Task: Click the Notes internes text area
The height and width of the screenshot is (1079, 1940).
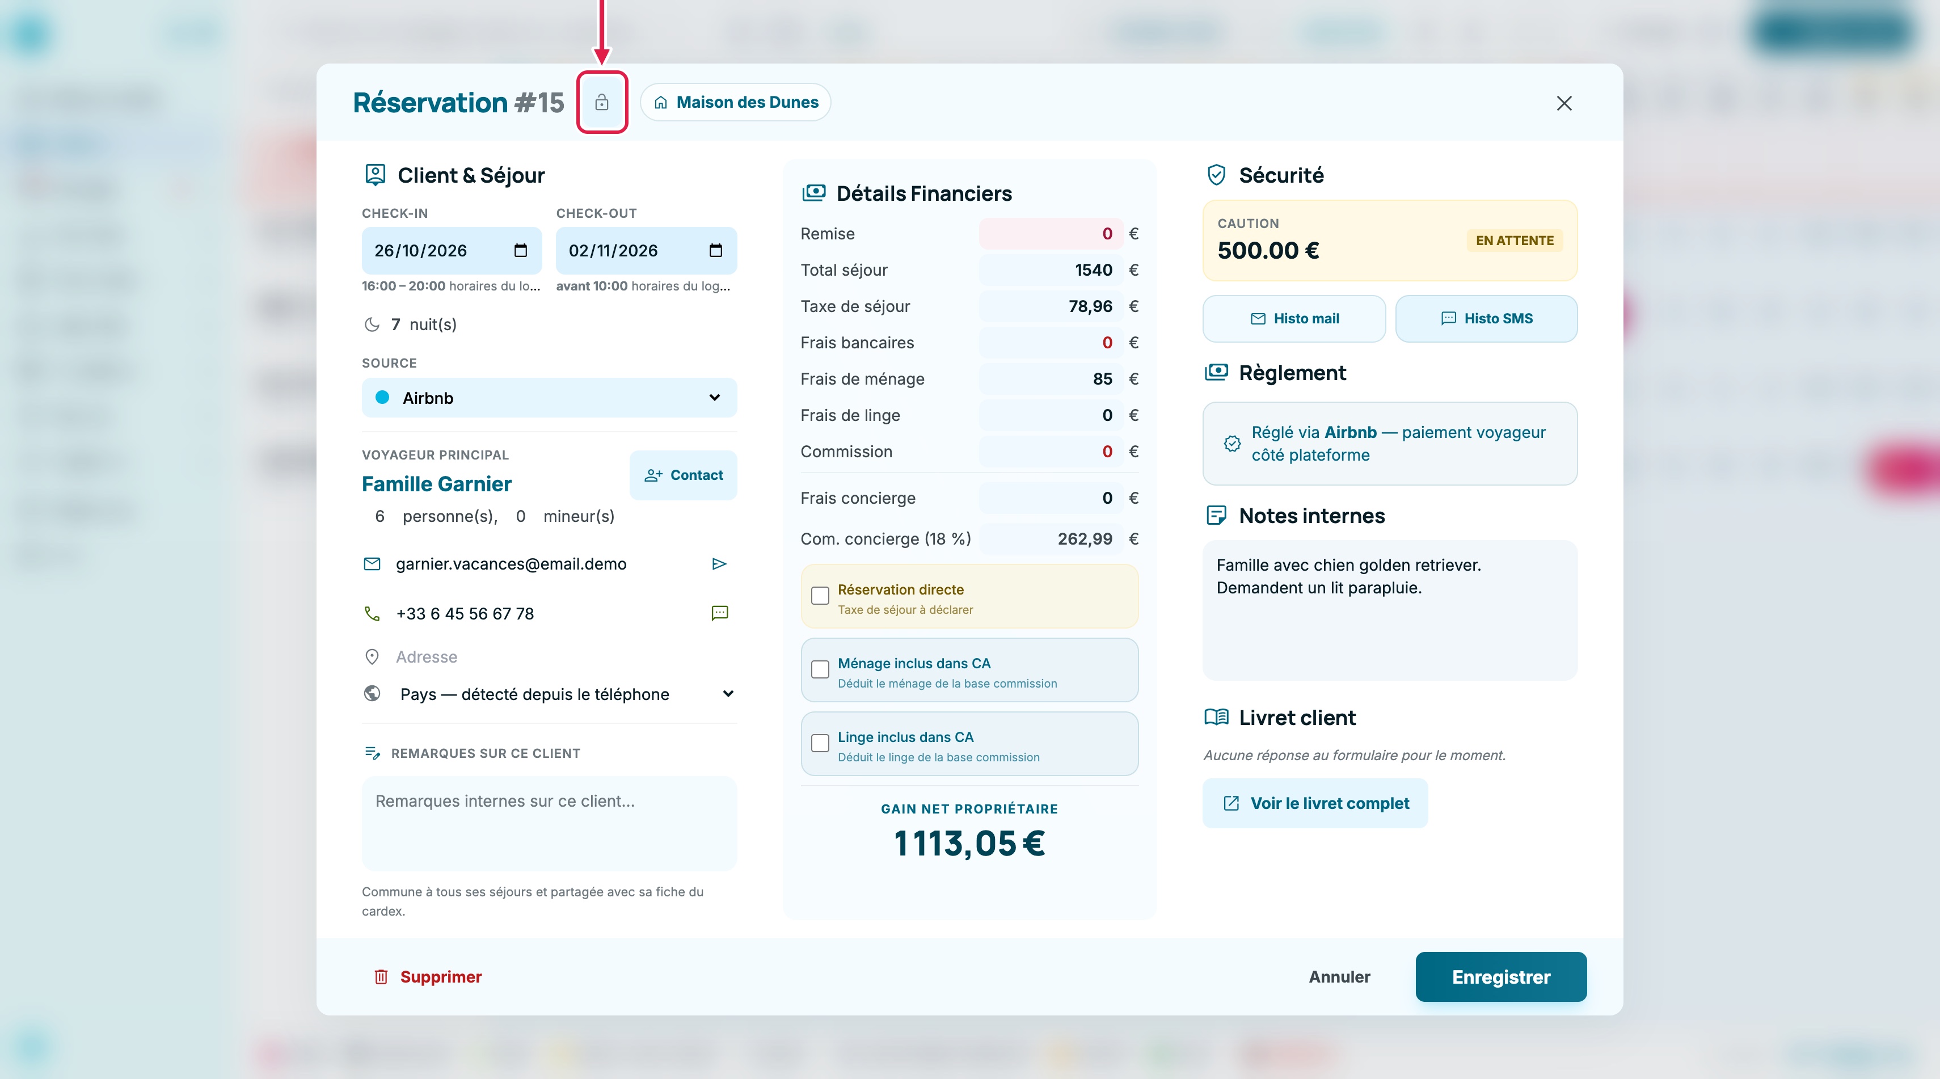Action: click(x=1389, y=610)
